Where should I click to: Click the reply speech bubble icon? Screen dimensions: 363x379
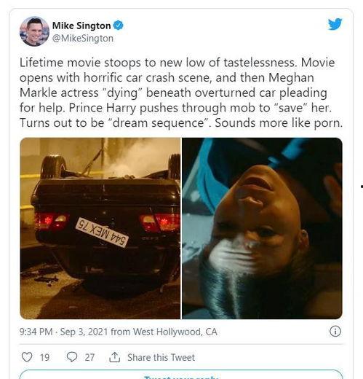[x=72, y=357]
